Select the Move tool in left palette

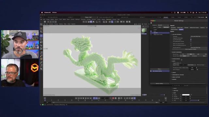pyautogui.click(x=41, y=36)
